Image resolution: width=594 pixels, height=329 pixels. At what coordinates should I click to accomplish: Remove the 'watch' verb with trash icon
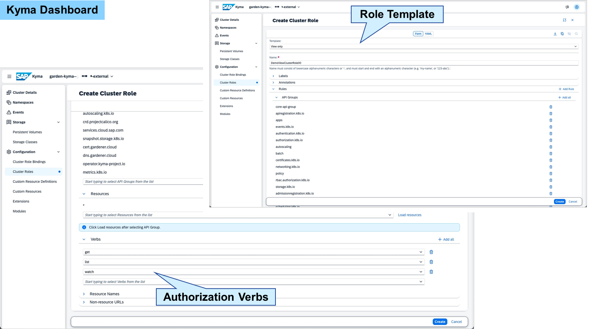[x=431, y=272]
